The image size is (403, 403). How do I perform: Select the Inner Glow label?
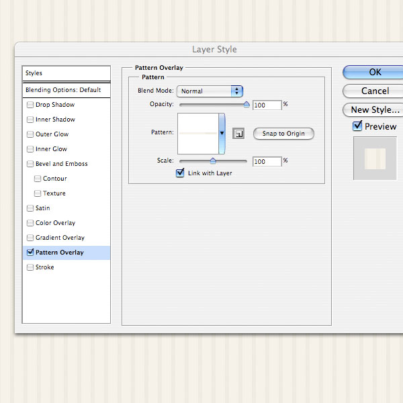[x=51, y=149]
